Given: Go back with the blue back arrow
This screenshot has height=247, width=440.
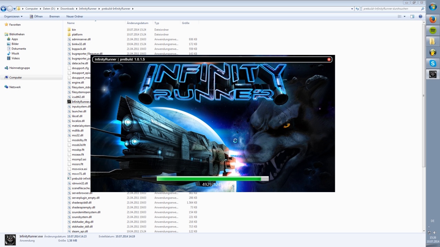Looking at the screenshot, I should point(3,9).
